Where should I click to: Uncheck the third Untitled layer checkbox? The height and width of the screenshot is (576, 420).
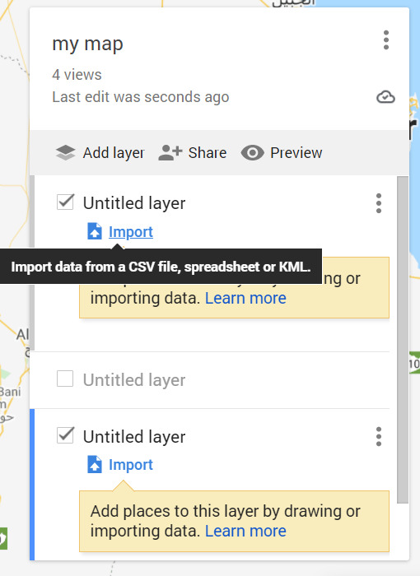(x=65, y=435)
